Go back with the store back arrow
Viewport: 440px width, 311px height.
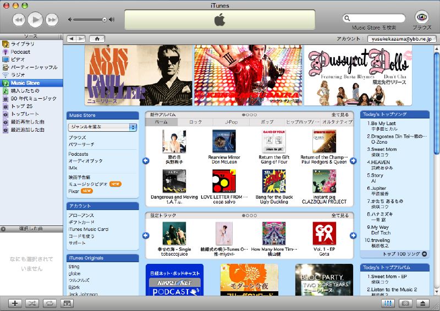[x=71, y=38]
